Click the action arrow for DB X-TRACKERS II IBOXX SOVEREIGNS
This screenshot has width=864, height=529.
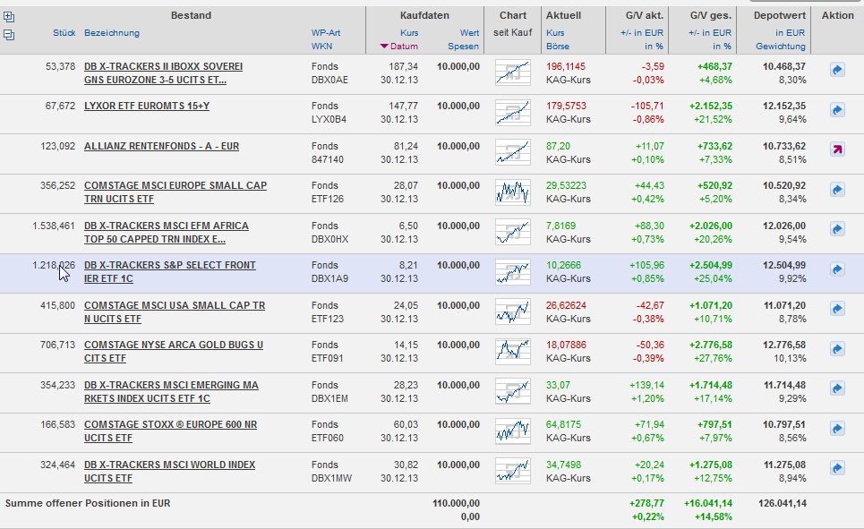[837, 70]
